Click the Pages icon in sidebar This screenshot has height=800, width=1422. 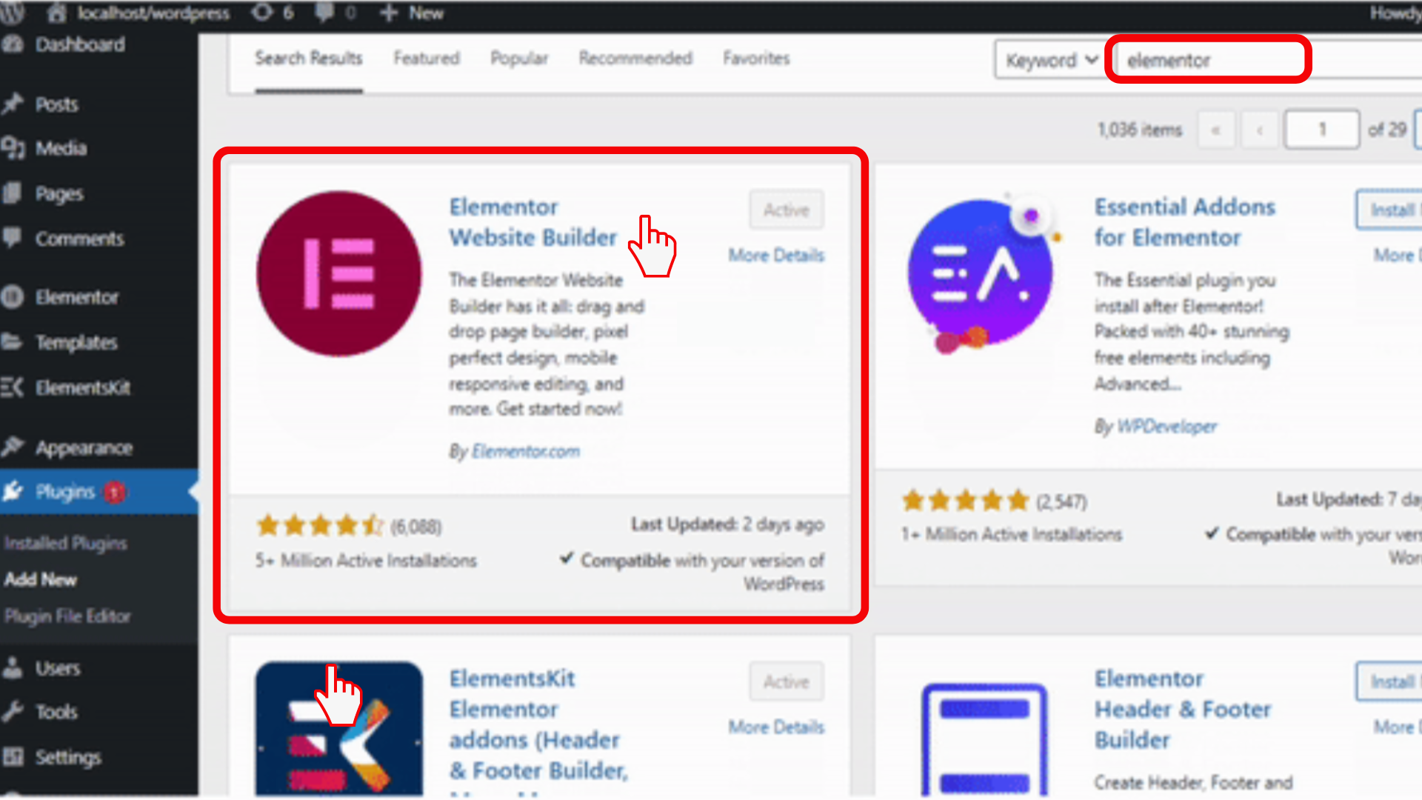point(13,193)
